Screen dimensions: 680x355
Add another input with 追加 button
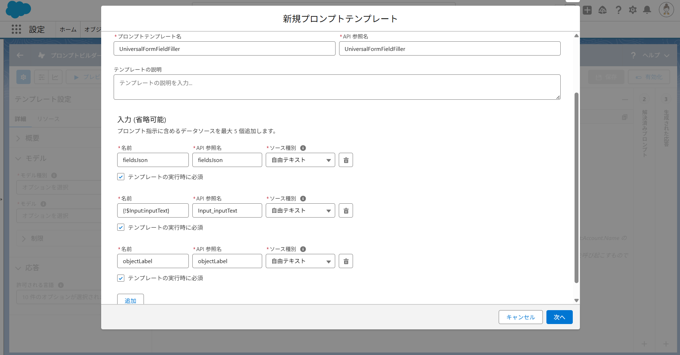pos(130,301)
